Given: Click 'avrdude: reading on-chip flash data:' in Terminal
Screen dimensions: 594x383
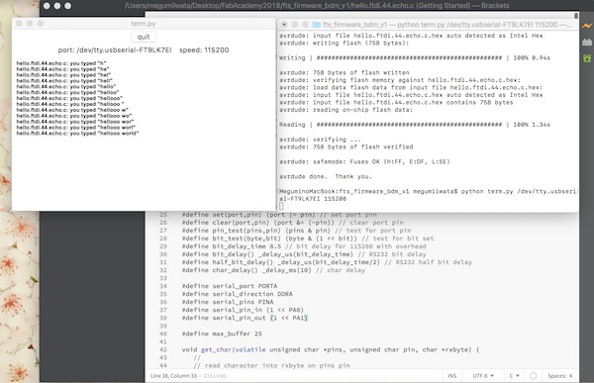Looking at the screenshot, I should coord(346,110).
